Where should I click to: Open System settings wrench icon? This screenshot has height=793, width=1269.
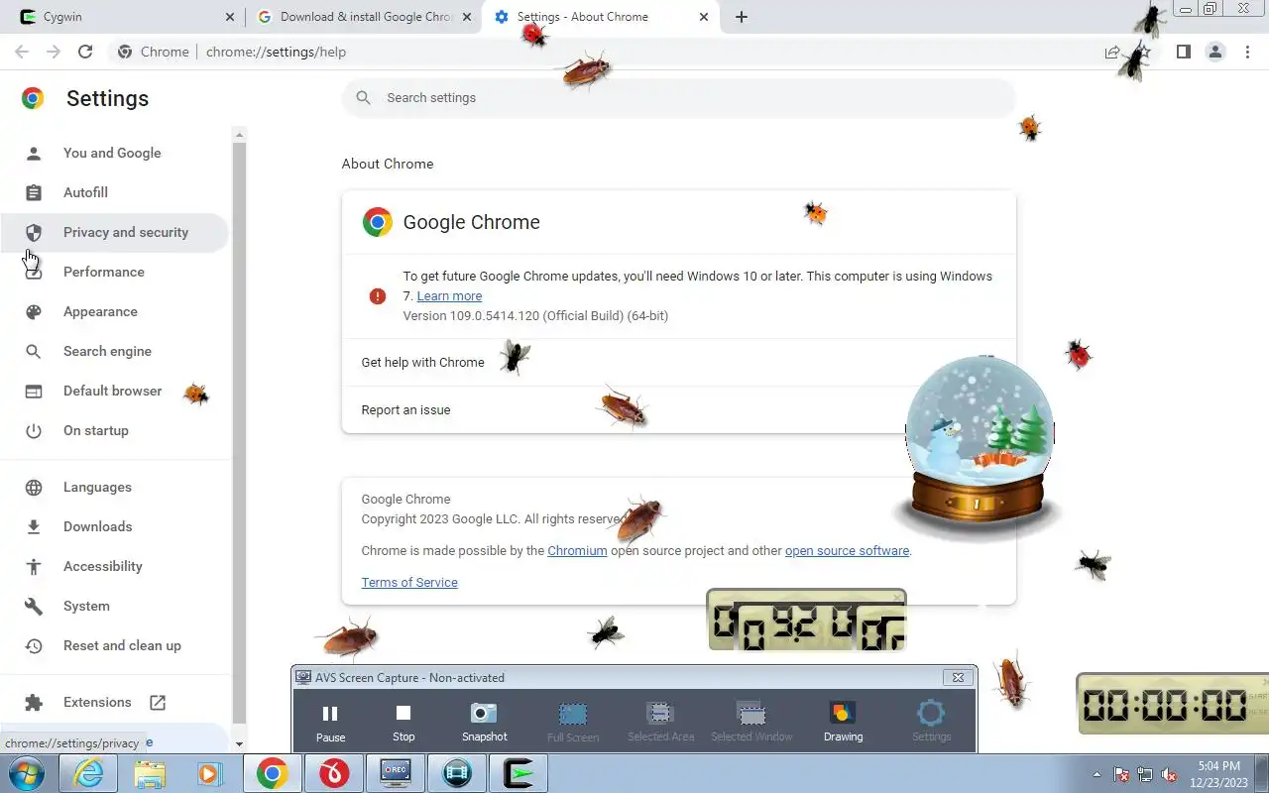click(34, 606)
